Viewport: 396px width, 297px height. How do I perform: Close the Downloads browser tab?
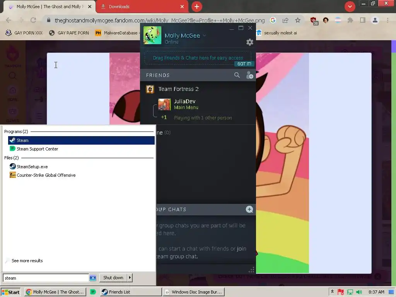click(x=182, y=7)
